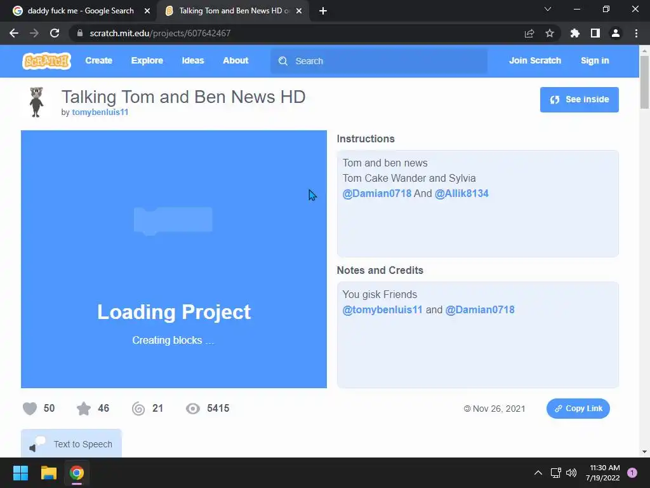
Task: Open the About menu item
Action: point(235,60)
